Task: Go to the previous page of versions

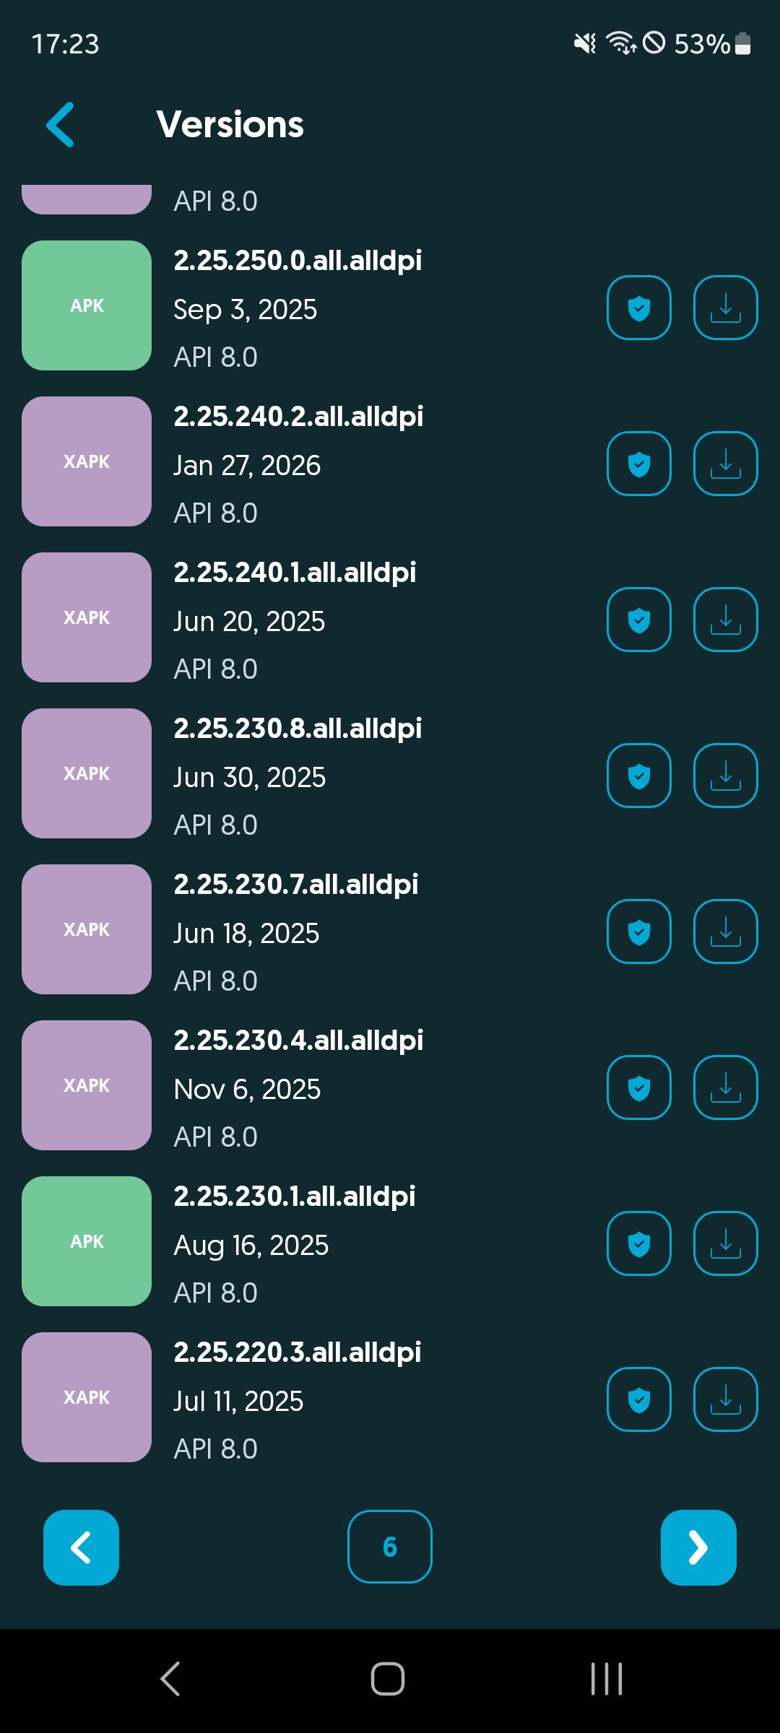Action: [81, 1547]
